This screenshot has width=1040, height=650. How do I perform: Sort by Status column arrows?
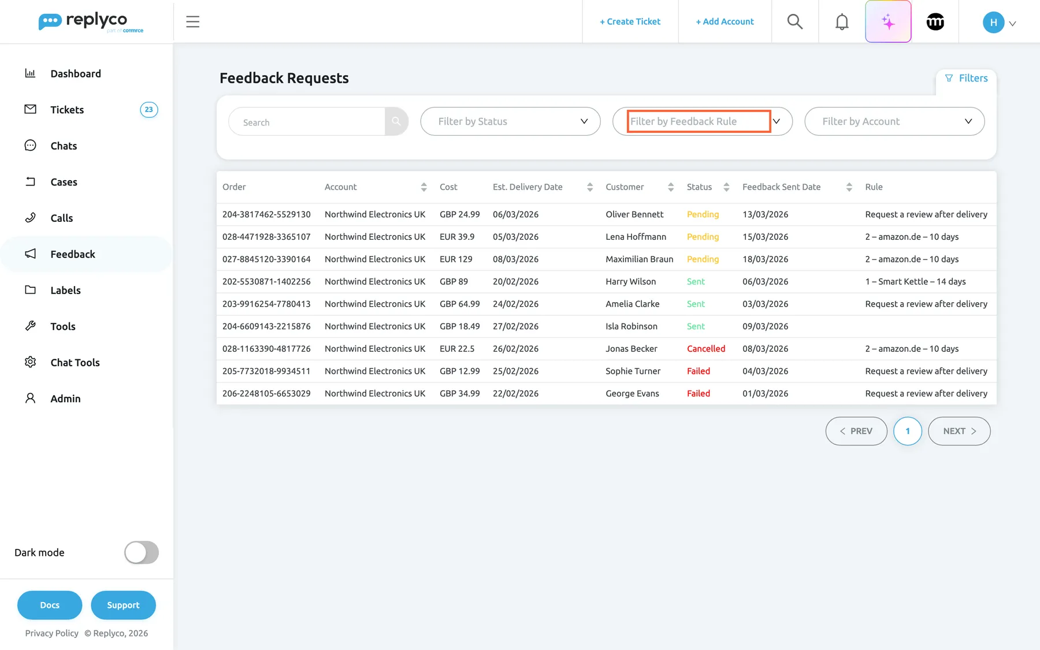[x=726, y=187]
